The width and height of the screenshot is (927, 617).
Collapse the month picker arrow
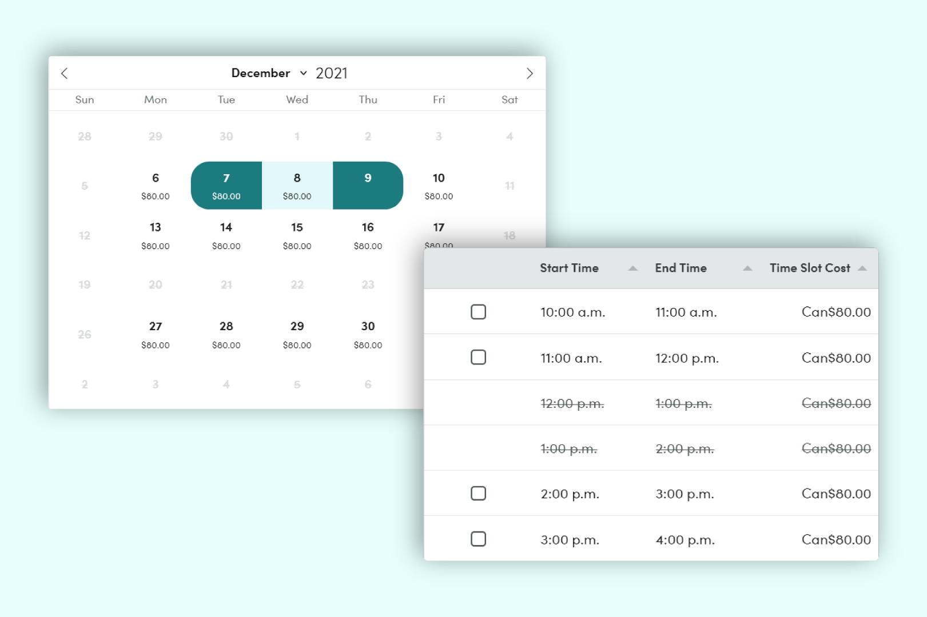click(x=303, y=73)
